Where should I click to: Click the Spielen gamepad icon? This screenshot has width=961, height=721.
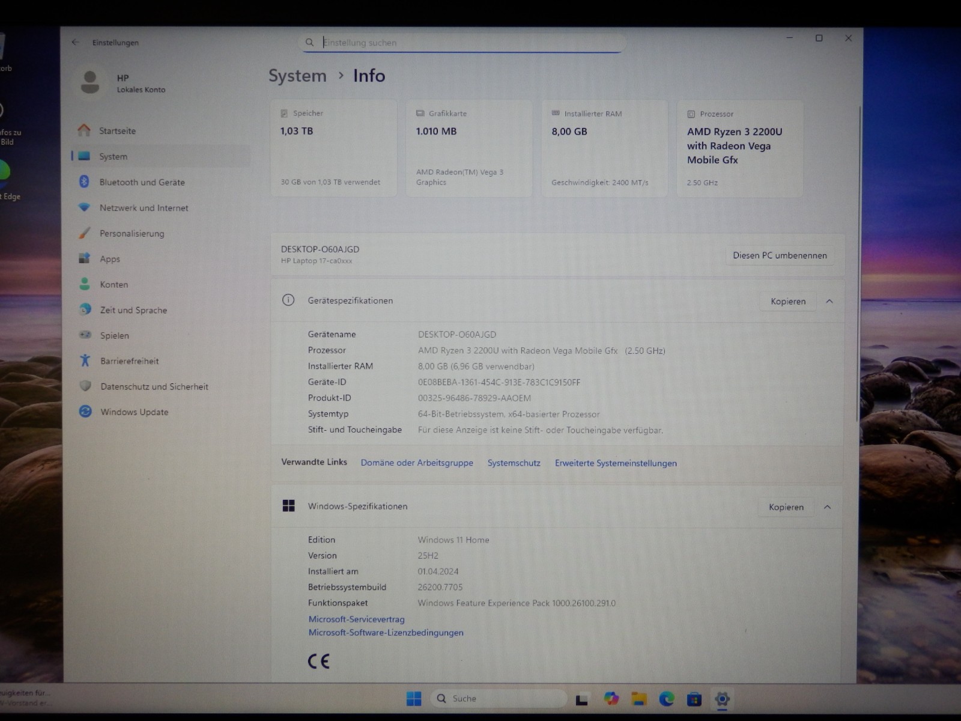(x=85, y=335)
